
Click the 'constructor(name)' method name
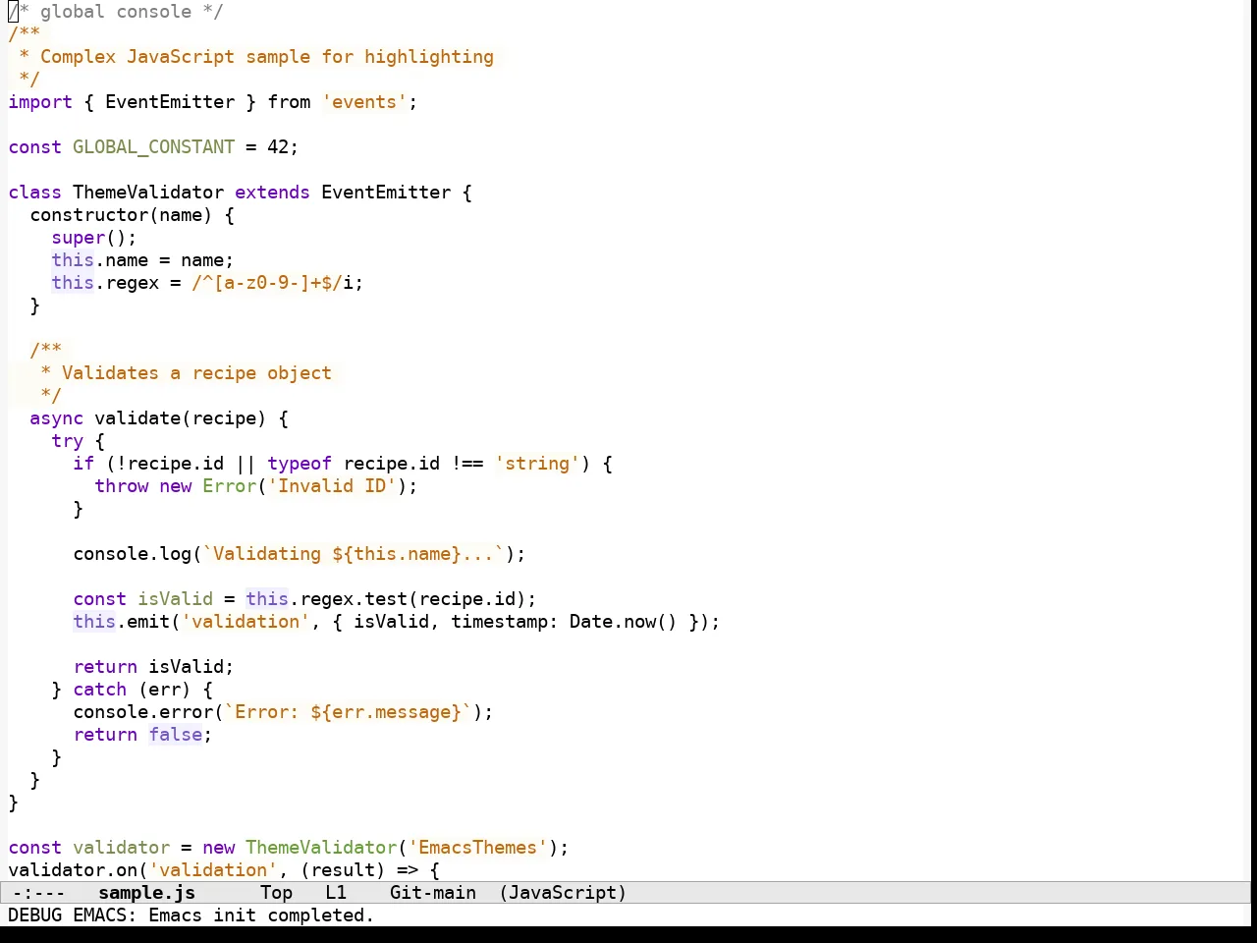(121, 215)
